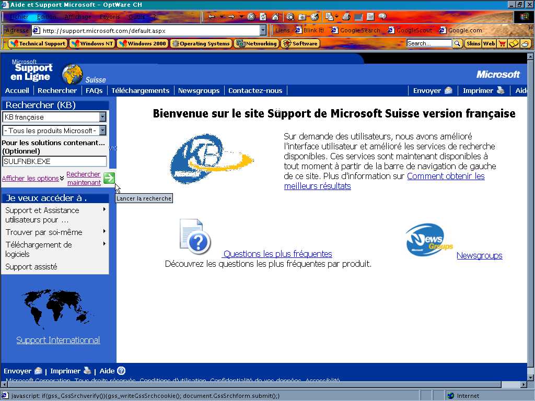Open the Google Search link shortcut
The image size is (535, 401).
click(x=355, y=30)
